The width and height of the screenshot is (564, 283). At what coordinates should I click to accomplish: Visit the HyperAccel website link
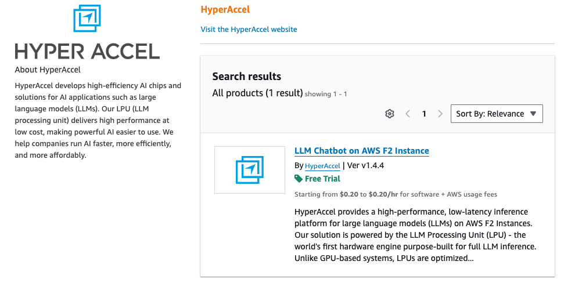[249, 29]
